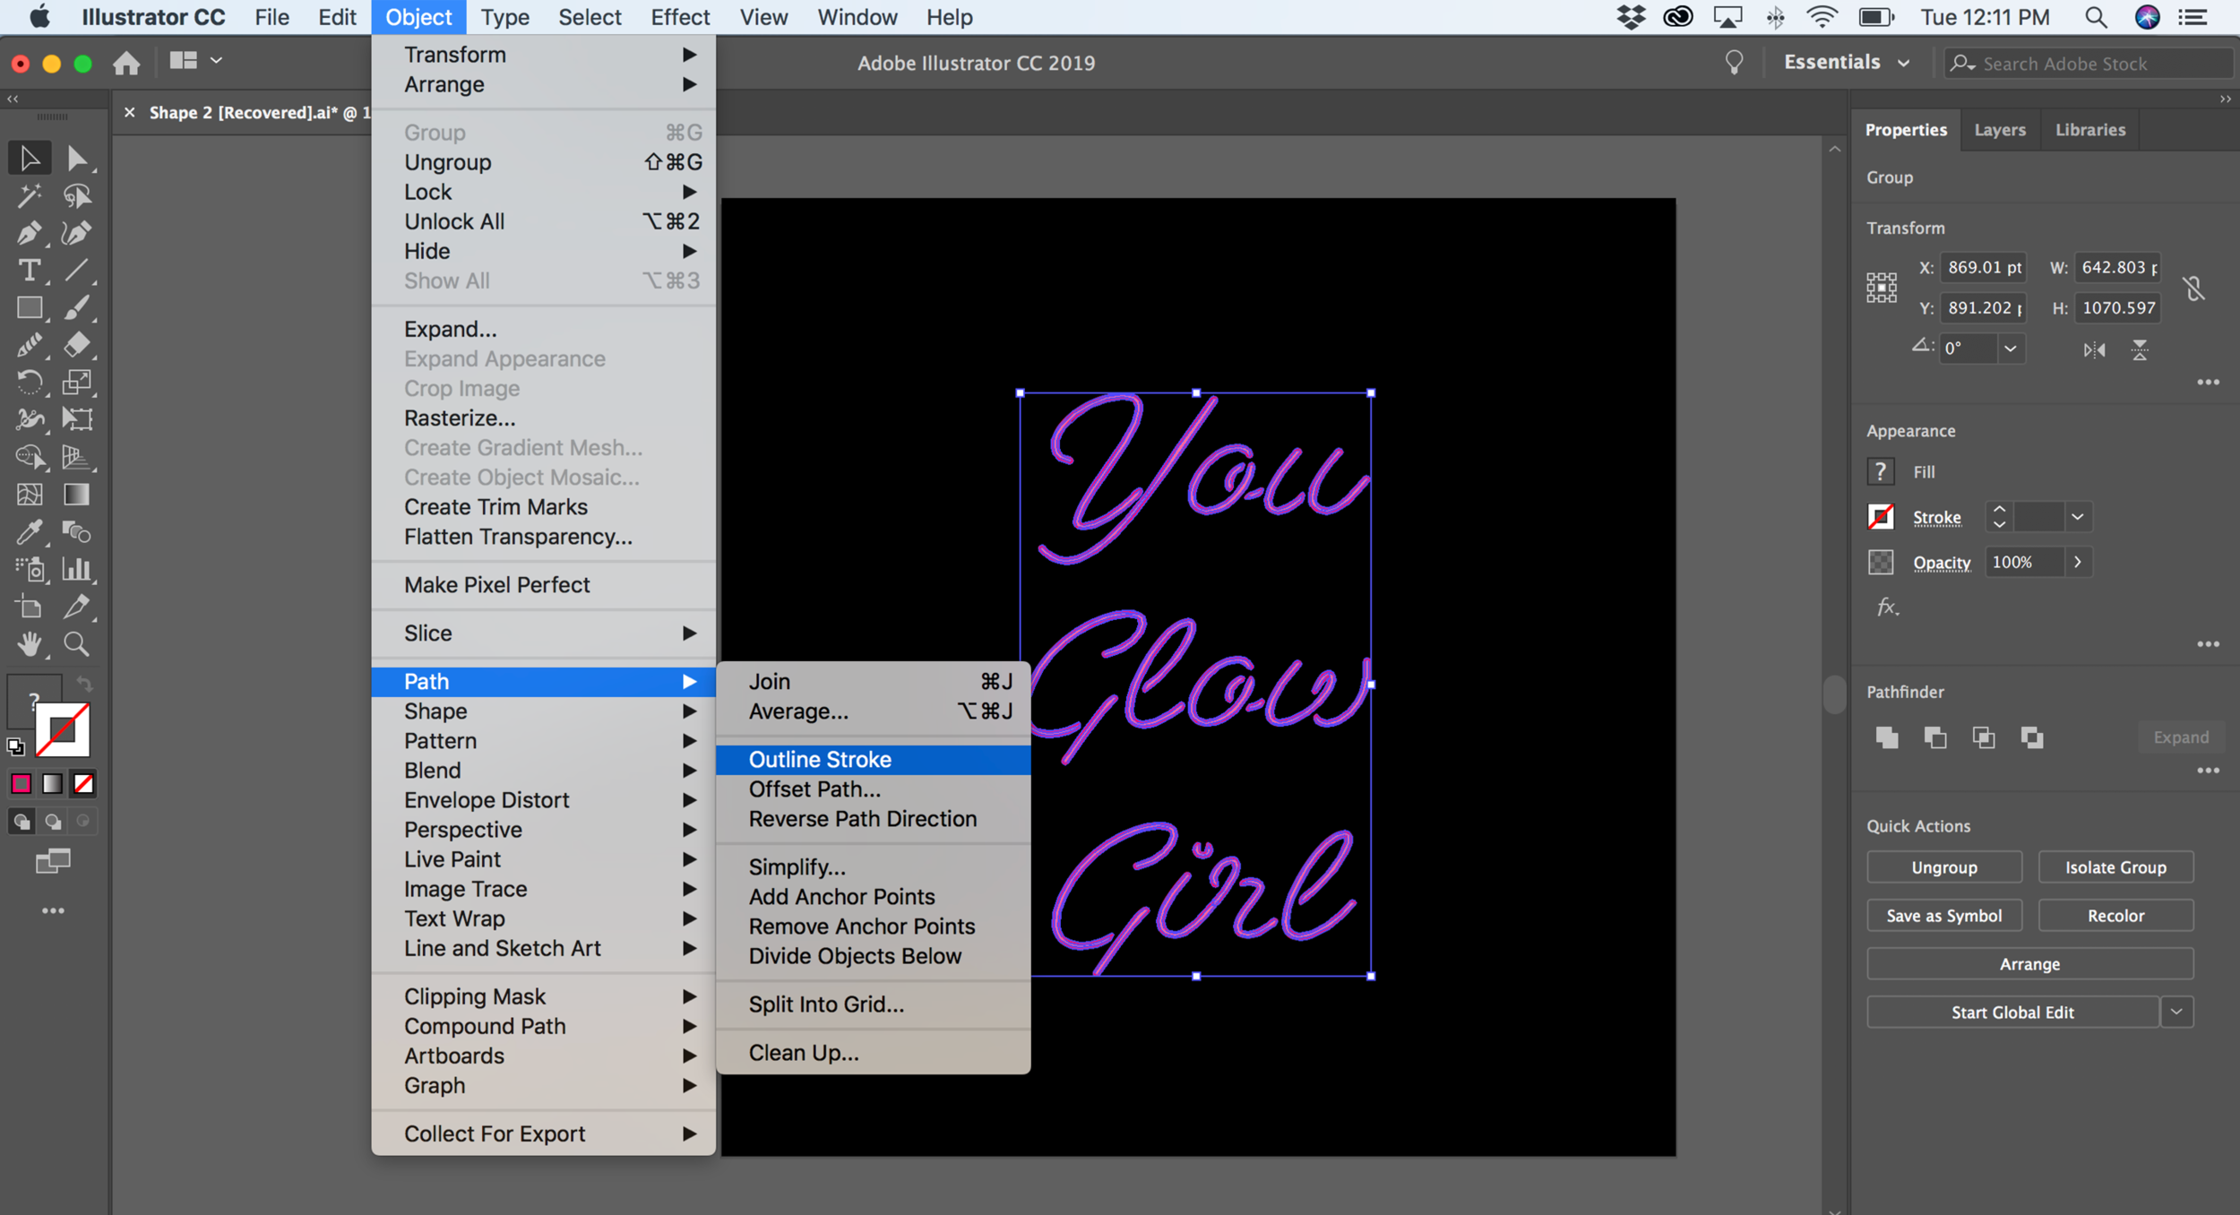
Task: Click the Home icon in toolbar
Action: pos(126,63)
